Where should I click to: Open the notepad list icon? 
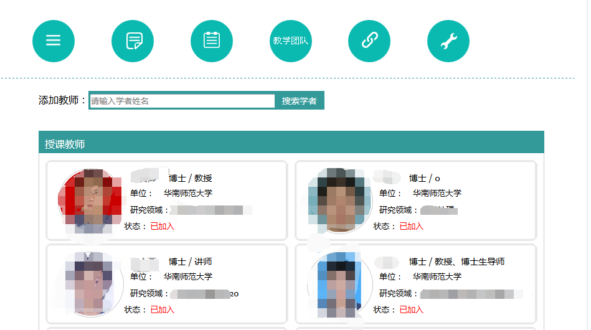point(212,41)
